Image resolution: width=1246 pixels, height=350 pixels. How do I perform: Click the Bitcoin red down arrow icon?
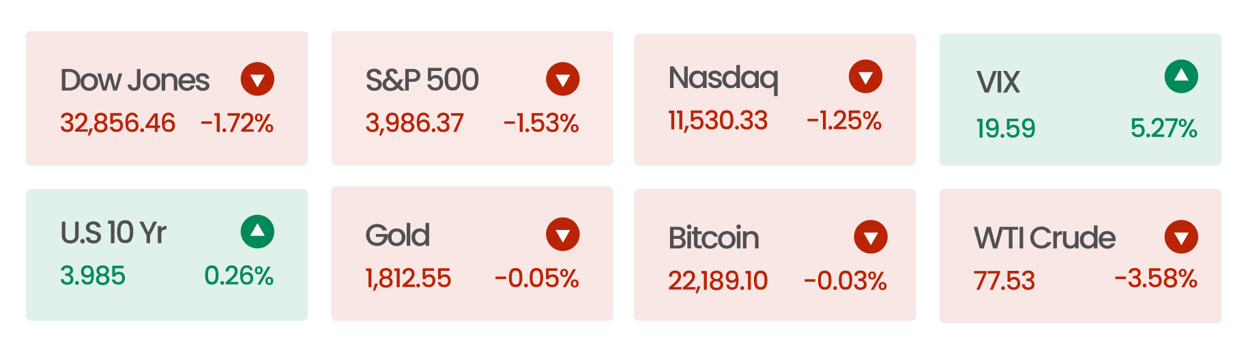871,237
